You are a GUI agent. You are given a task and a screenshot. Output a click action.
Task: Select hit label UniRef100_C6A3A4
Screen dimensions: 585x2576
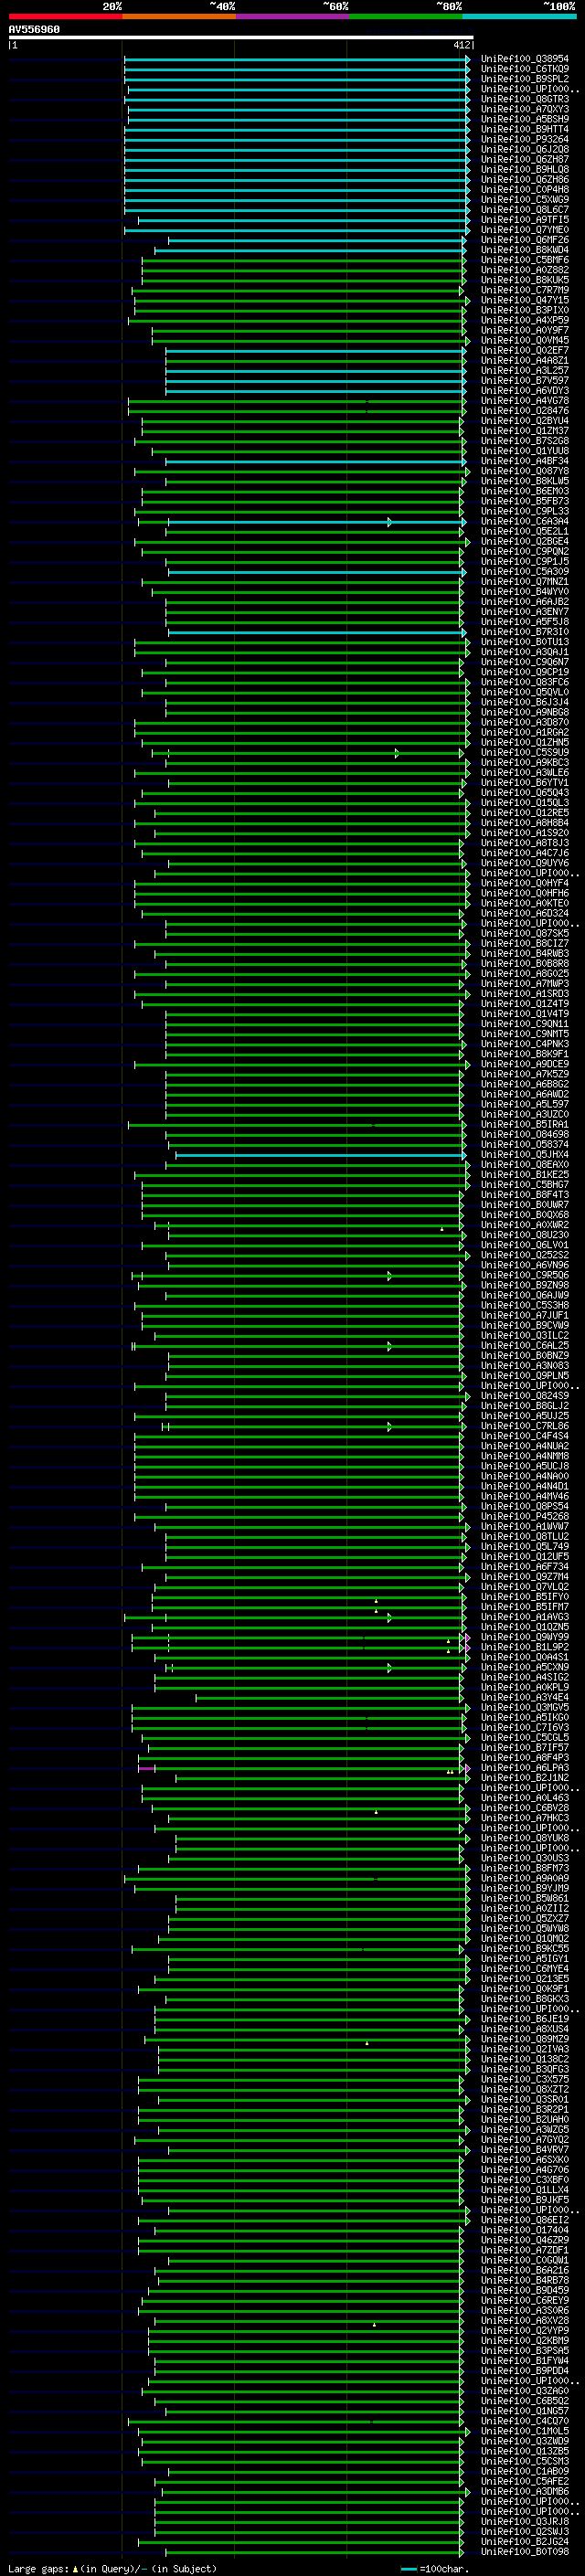[525, 521]
